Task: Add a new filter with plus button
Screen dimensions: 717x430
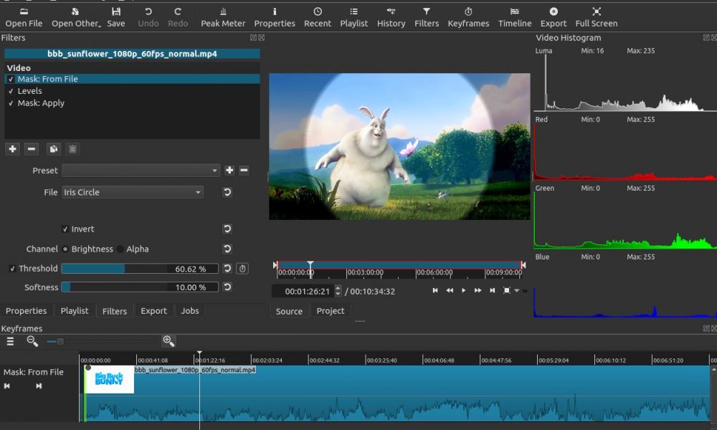Action: pyautogui.click(x=12, y=149)
